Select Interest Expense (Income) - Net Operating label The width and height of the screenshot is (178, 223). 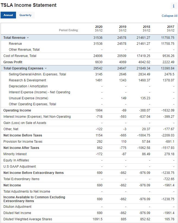tap(39, 92)
